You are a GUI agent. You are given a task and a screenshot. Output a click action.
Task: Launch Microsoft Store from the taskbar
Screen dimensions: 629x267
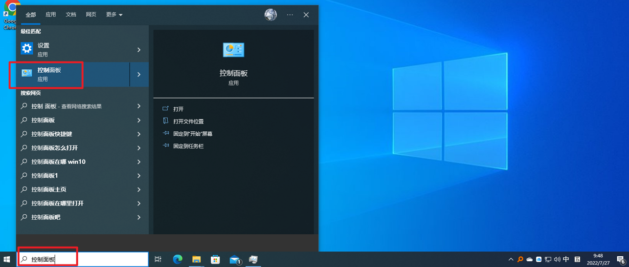[215, 260]
